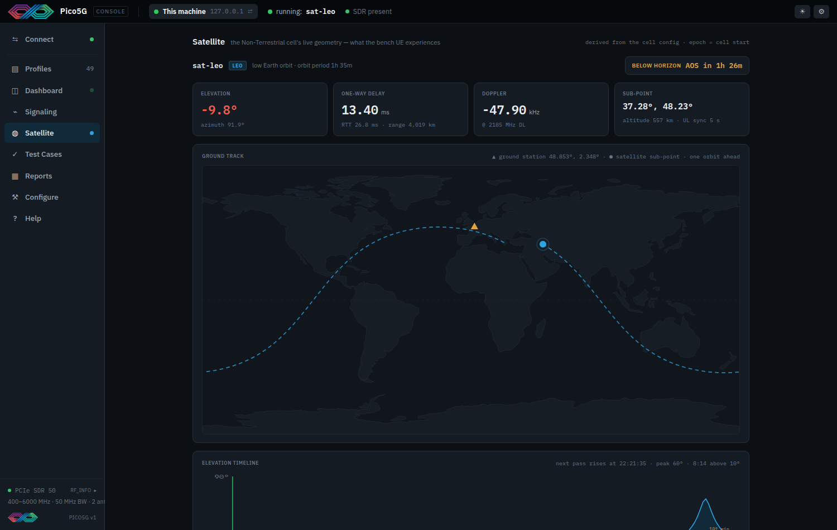Click the next pass peak on elevation timeline
Screen dimensions: 837x530
click(x=706, y=500)
